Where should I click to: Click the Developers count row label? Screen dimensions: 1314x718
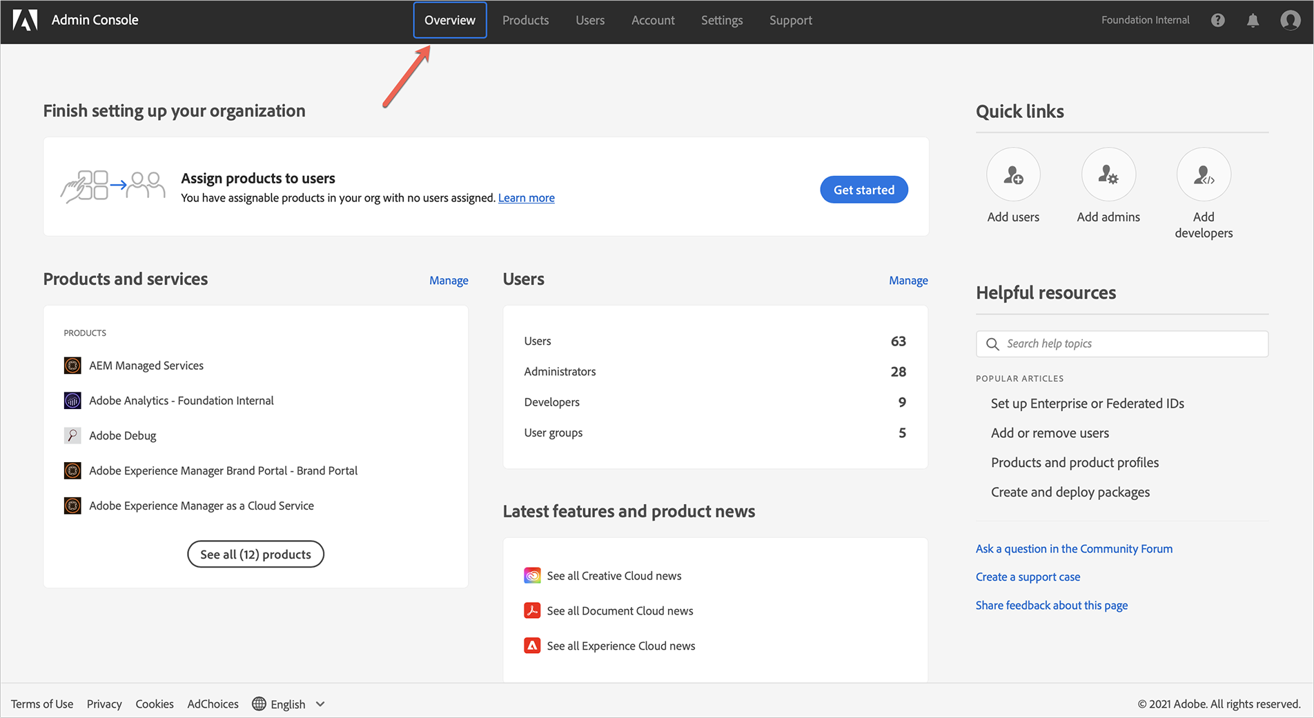click(551, 402)
